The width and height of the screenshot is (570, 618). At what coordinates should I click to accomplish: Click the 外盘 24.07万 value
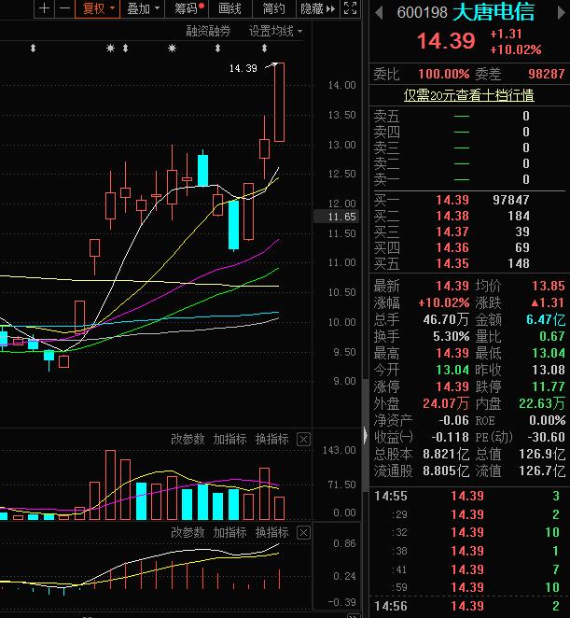click(x=446, y=403)
